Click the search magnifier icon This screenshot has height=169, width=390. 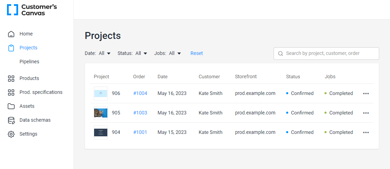281,54
